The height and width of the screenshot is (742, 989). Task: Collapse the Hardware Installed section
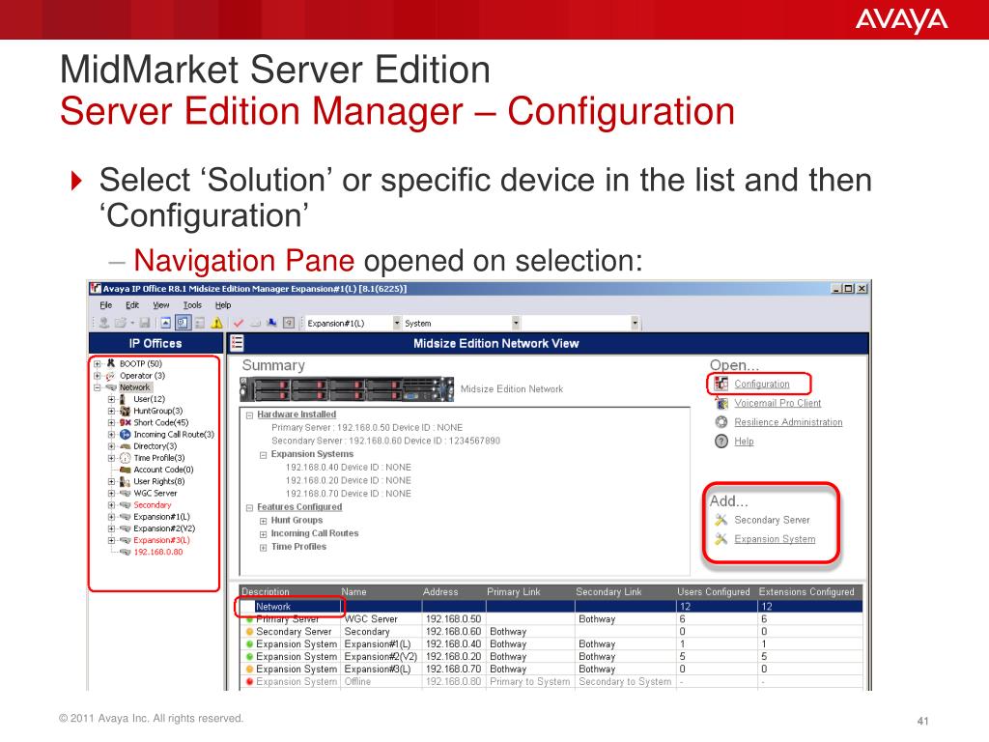click(249, 415)
